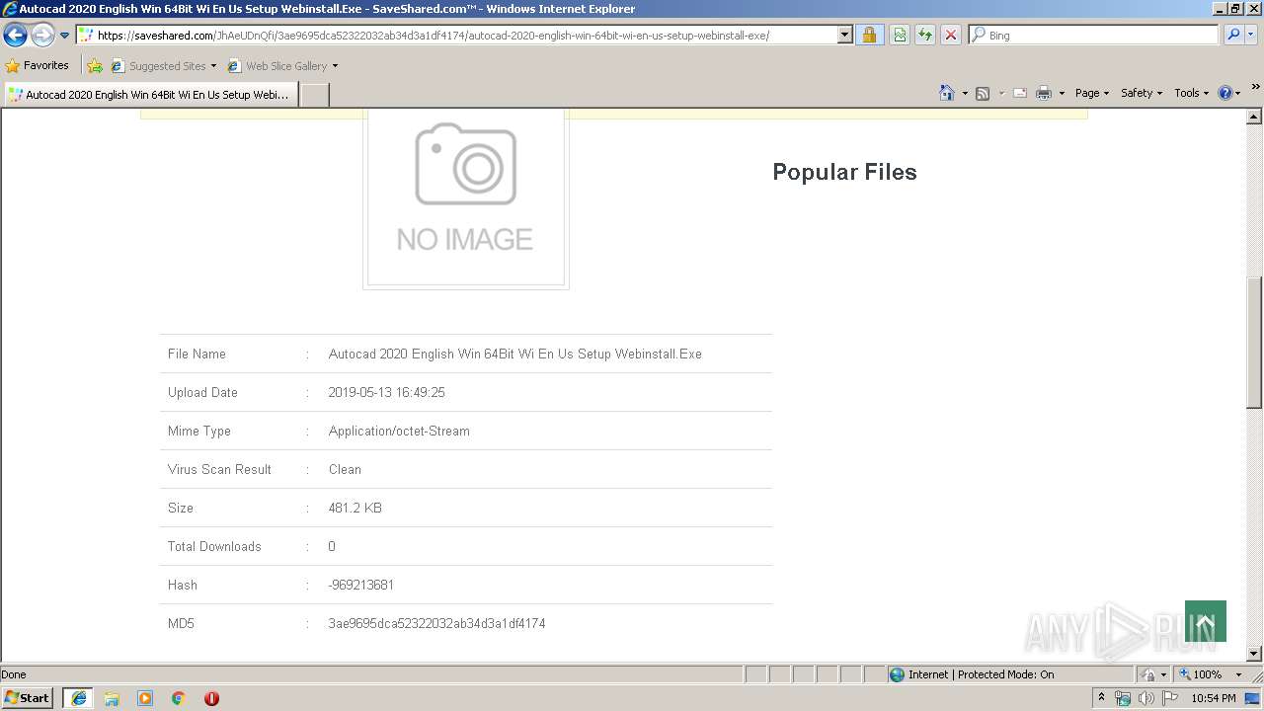The image size is (1264, 711).
Task: Open the Web Slice Gallery link
Action: tap(277, 66)
